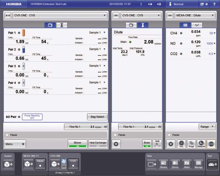Expand the MEXA-ONE : Dilute dropdown
The width and height of the screenshot is (220, 176).
click(x=195, y=15)
